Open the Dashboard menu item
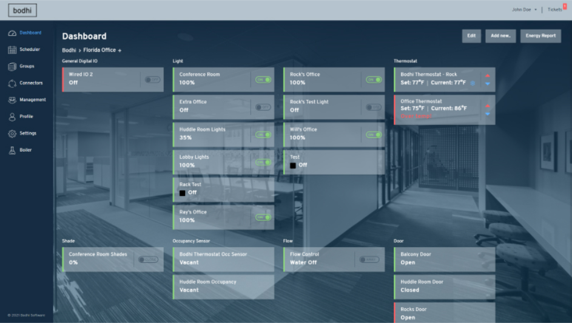Viewport: 572px width, 323px height. pos(30,33)
